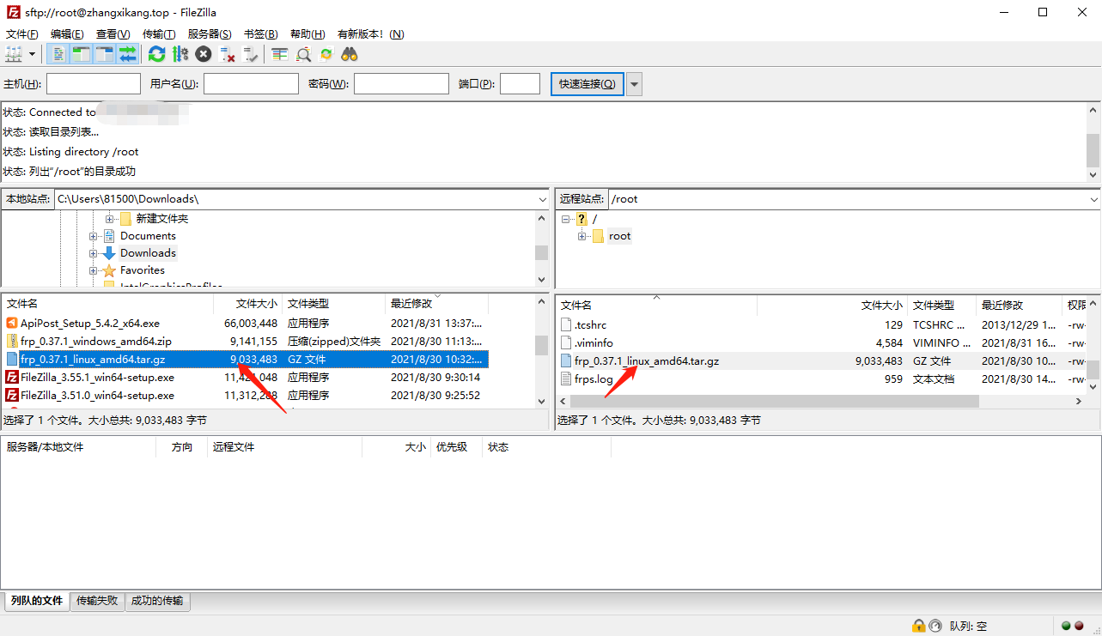Sort remote files by 文件大小 column
1102x636 pixels.
coord(832,306)
